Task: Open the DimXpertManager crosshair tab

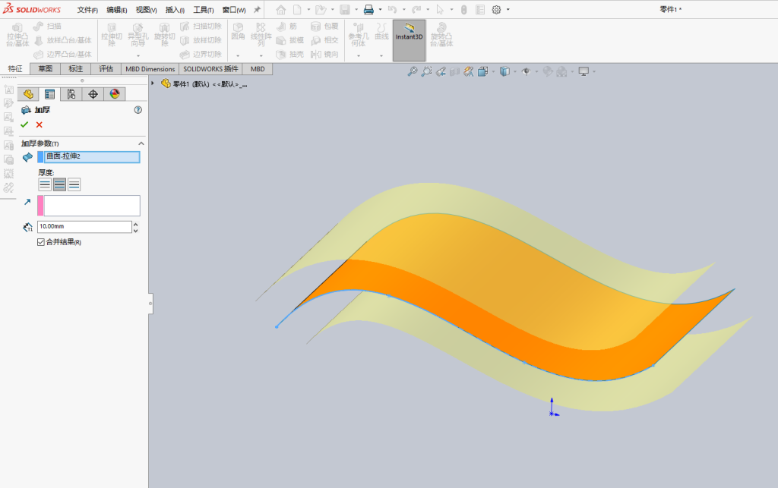Action: tap(93, 94)
